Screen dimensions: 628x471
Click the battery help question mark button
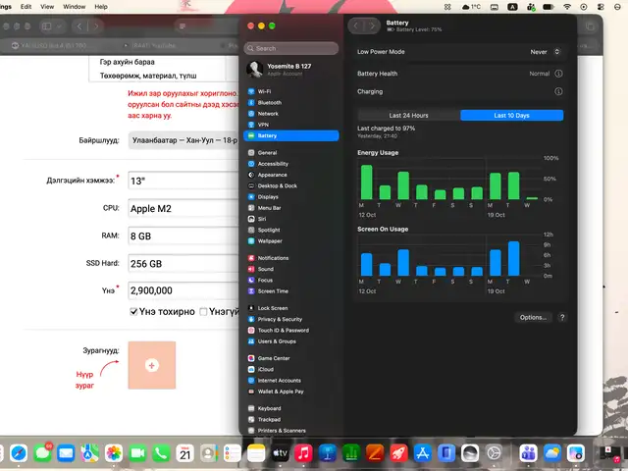point(562,318)
